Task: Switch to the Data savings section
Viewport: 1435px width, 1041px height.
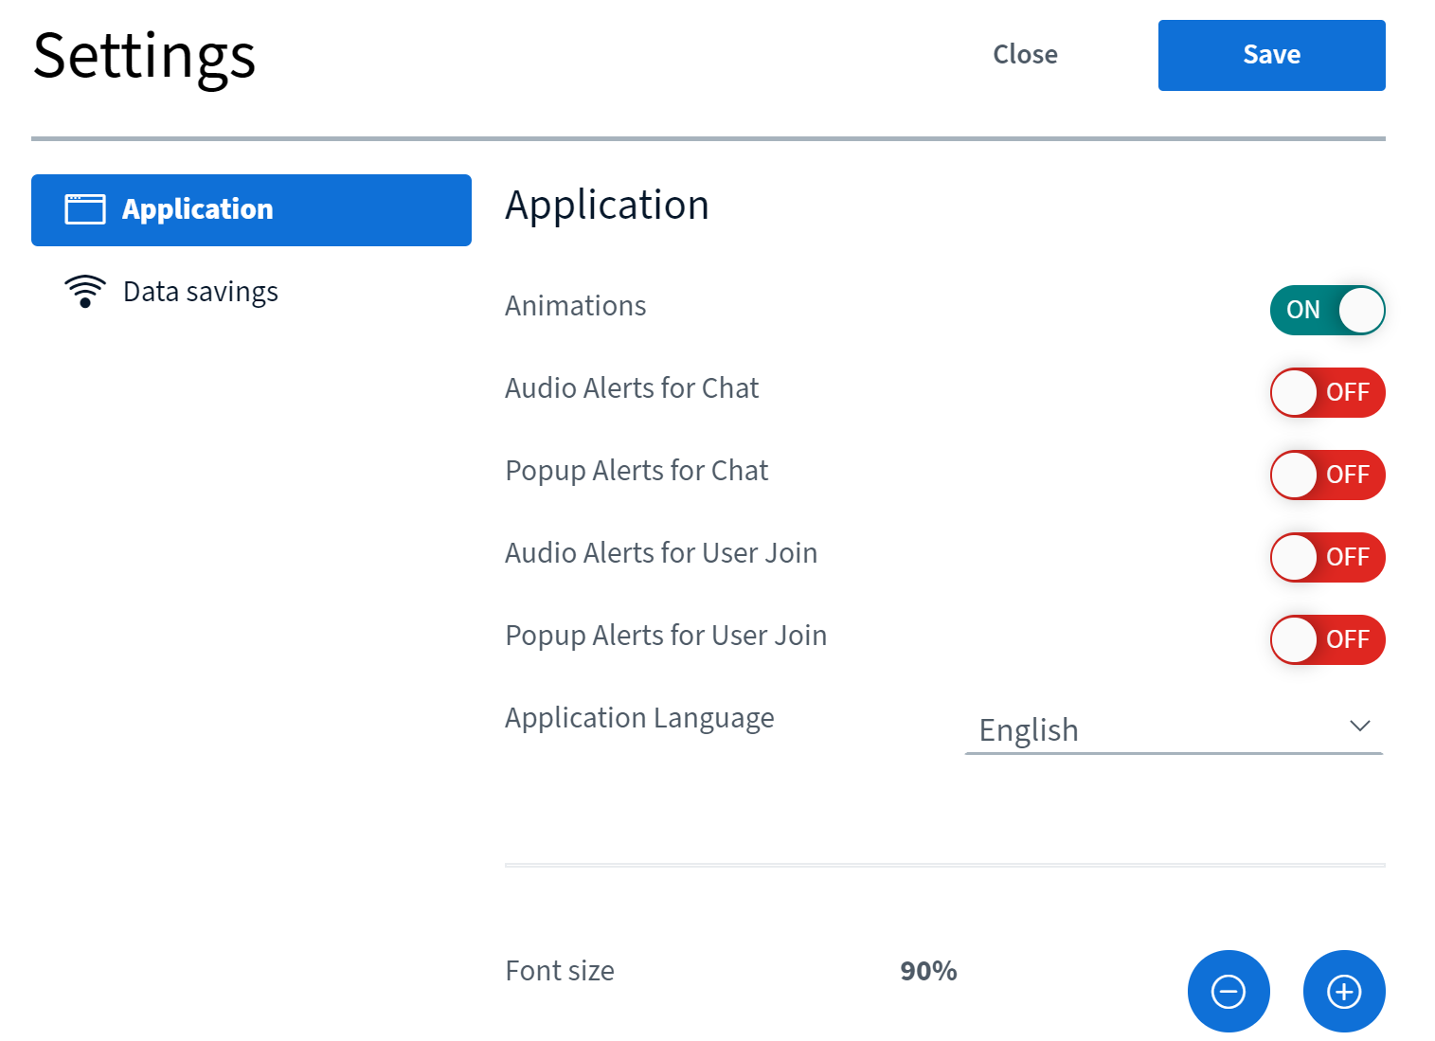Action: click(201, 291)
